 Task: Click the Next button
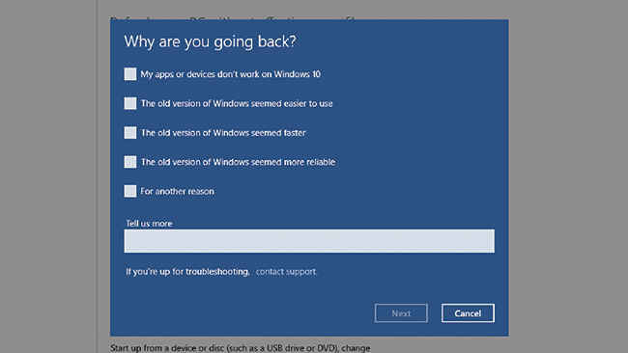pyautogui.click(x=401, y=313)
